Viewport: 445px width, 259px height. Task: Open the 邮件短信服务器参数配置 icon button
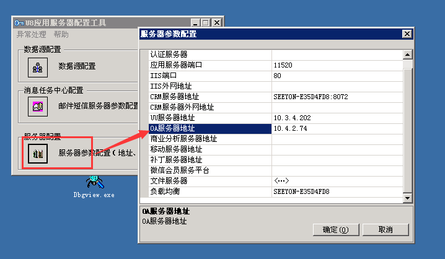(x=38, y=107)
